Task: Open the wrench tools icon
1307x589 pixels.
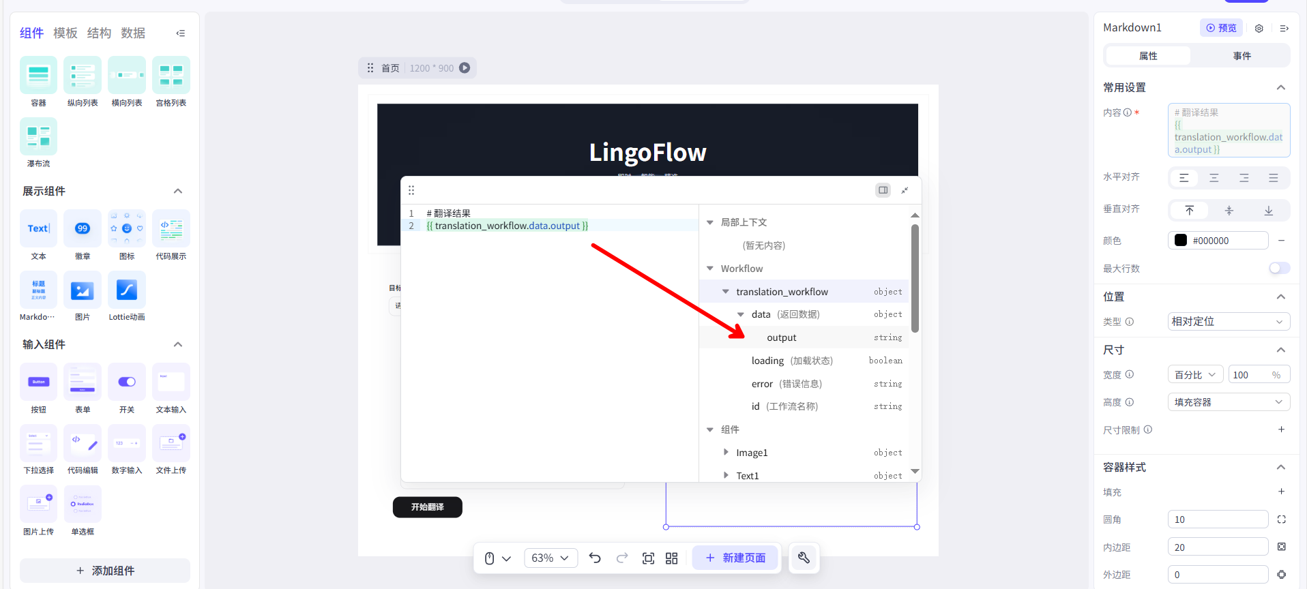Action: click(x=804, y=558)
